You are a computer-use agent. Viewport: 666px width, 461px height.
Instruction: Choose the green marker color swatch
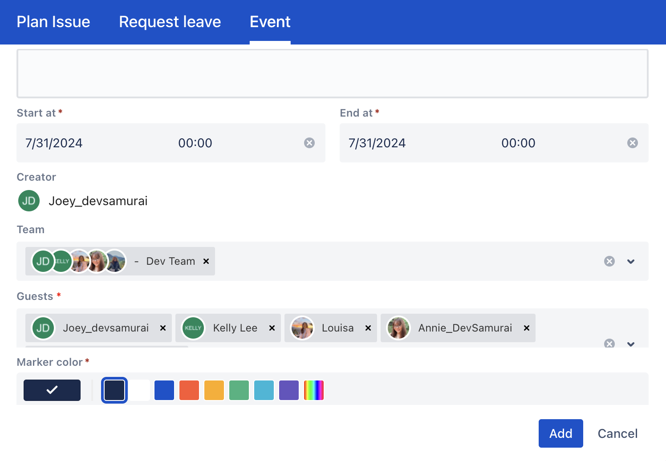[239, 390]
